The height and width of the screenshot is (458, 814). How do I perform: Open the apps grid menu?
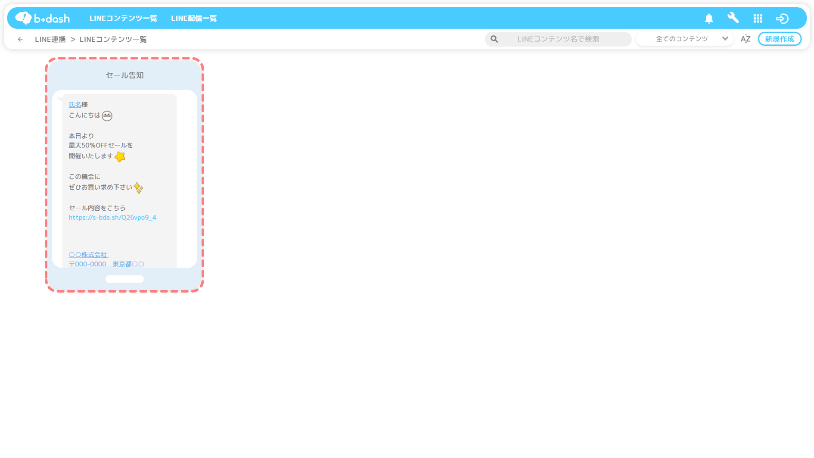pyautogui.click(x=758, y=18)
